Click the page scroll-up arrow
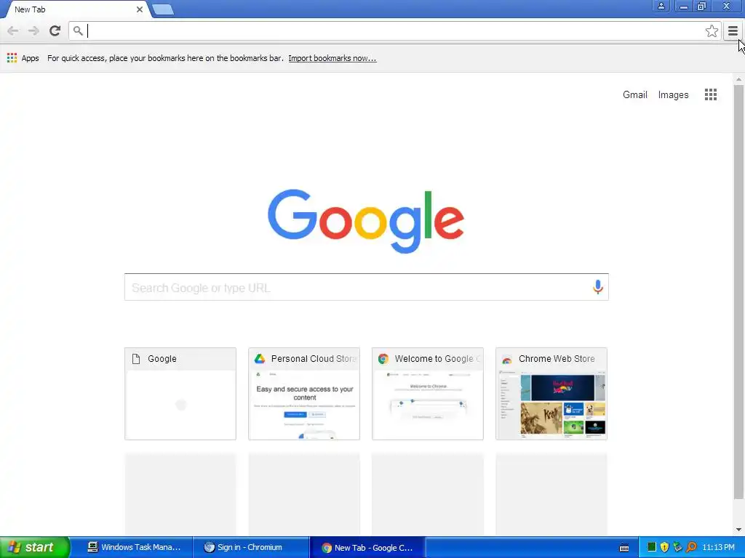 click(738, 80)
